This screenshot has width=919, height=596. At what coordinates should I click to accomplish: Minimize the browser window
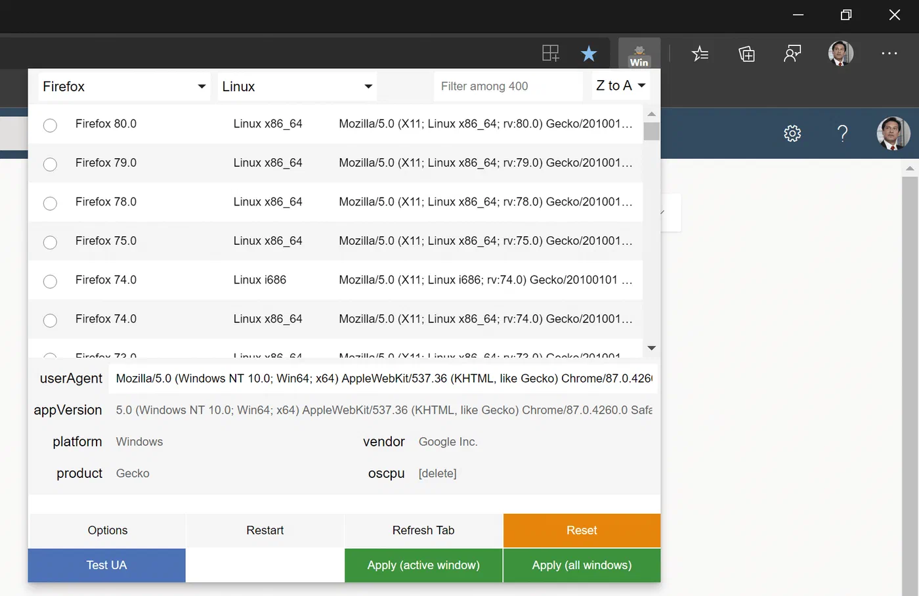tap(798, 14)
